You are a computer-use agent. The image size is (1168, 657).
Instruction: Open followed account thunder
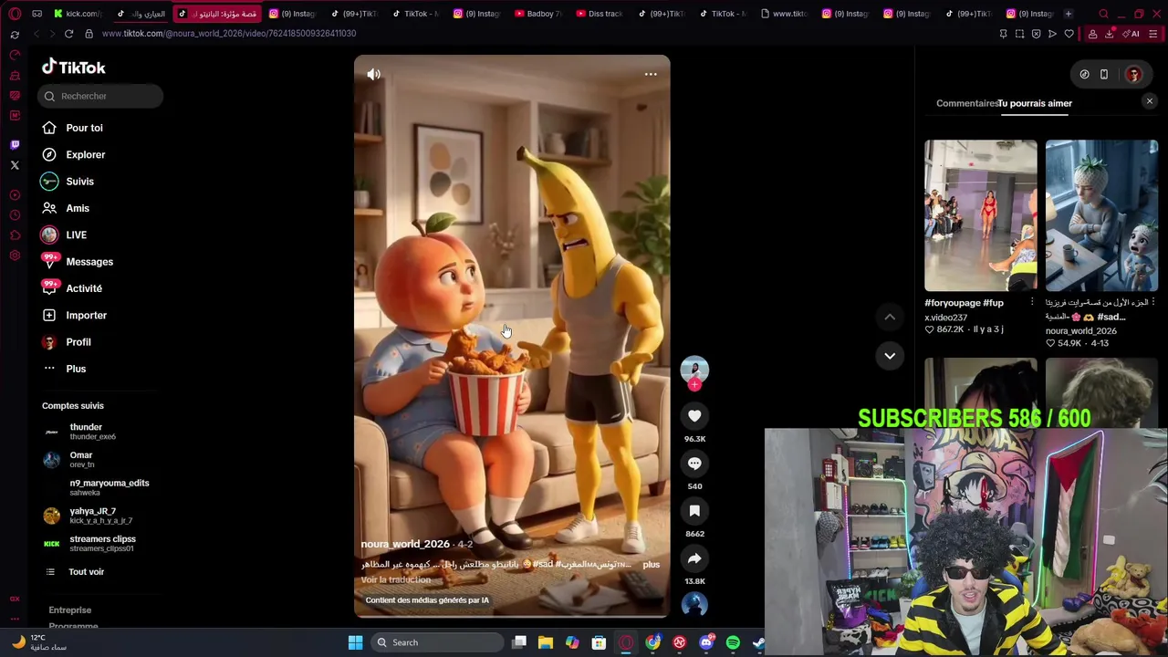click(x=91, y=432)
